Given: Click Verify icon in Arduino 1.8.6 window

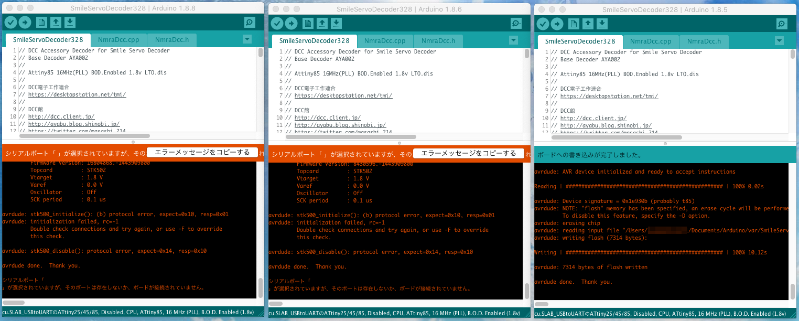Looking at the screenshot, I should [x=277, y=23].
